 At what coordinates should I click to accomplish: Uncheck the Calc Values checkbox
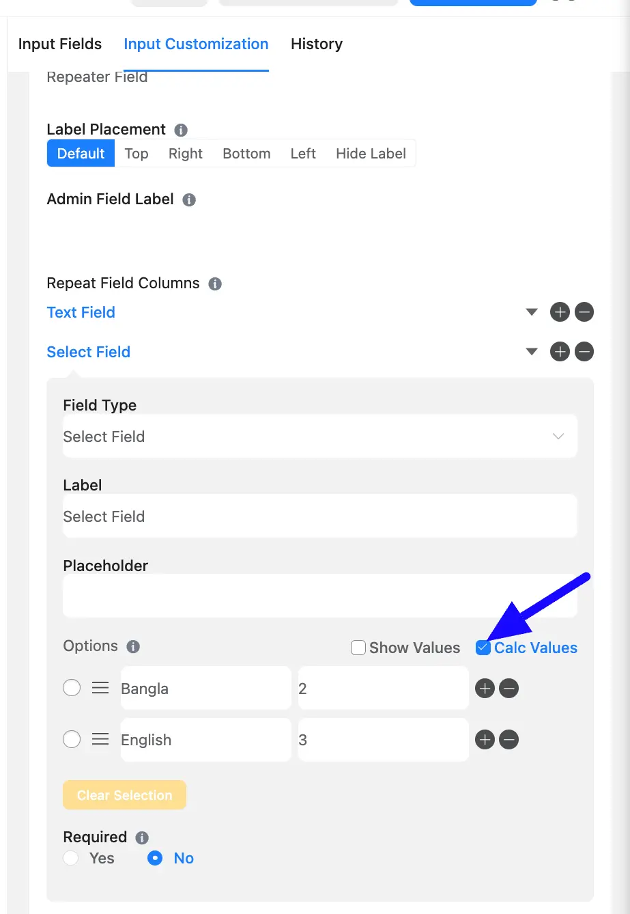pos(483,648)
